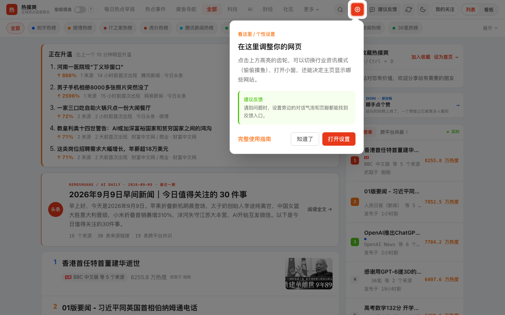Click the 2596% rise indicator
Screen dimensions: 505x315
coord(68,96)
